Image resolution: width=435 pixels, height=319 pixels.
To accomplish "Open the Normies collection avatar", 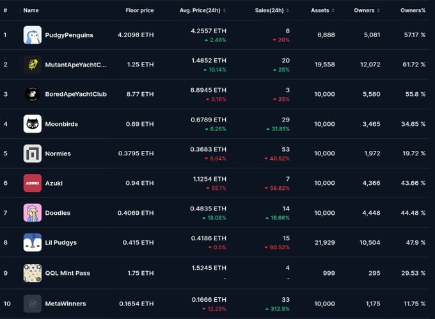I will pyautogui.click(x=33, y=153).
